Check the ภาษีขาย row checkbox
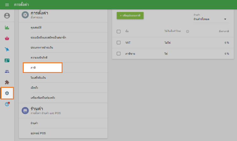 pos(118,54)
